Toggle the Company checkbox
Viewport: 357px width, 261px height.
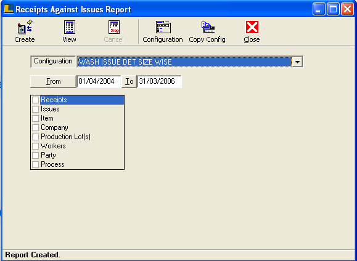pos(36,127)
